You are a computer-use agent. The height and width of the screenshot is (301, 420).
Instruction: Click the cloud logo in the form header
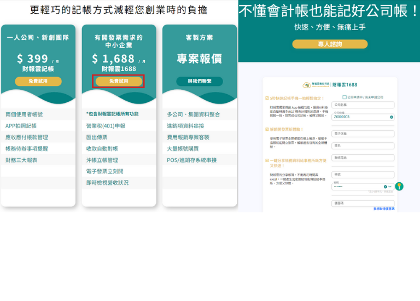pyautogui.click(x=306, y=85)
